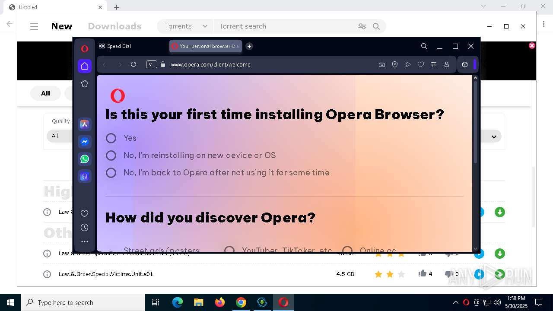
Task: Open History clock icon in sidebar
Action: [85, 227]
